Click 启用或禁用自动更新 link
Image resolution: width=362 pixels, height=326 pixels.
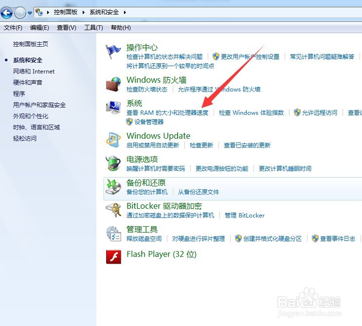153,145
